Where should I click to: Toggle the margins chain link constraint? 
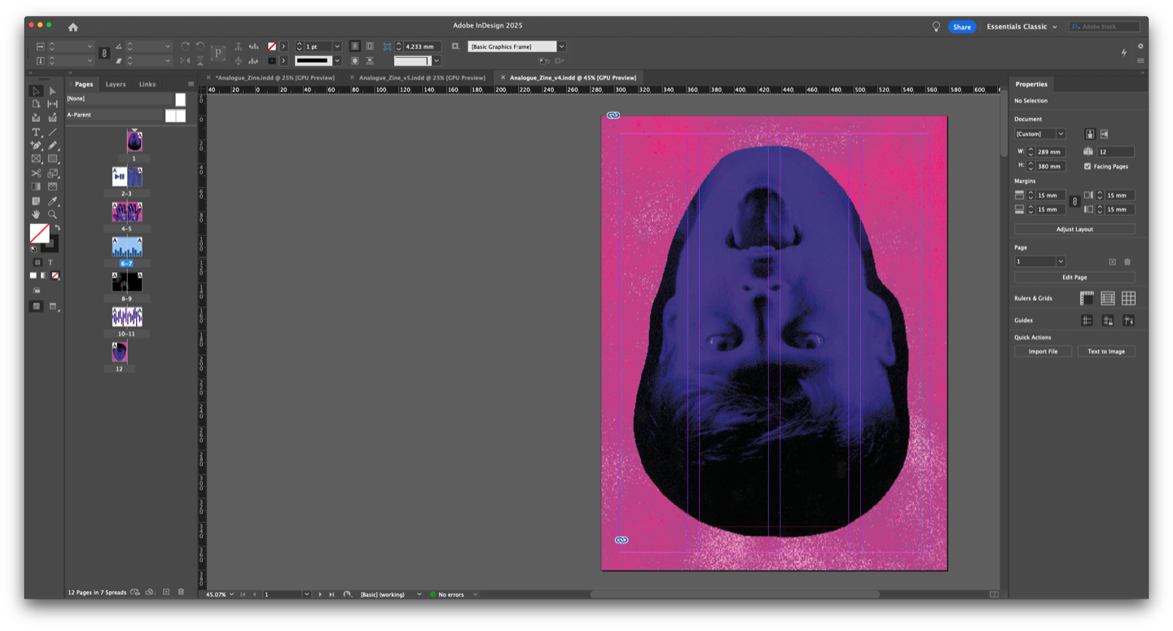[1074, 202]
